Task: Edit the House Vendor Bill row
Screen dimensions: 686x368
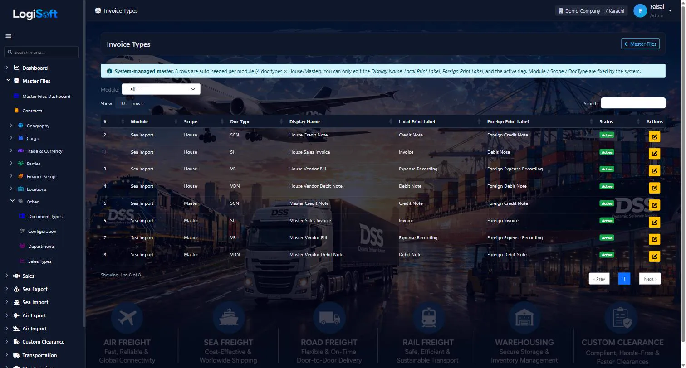Action: click(654, 171)
